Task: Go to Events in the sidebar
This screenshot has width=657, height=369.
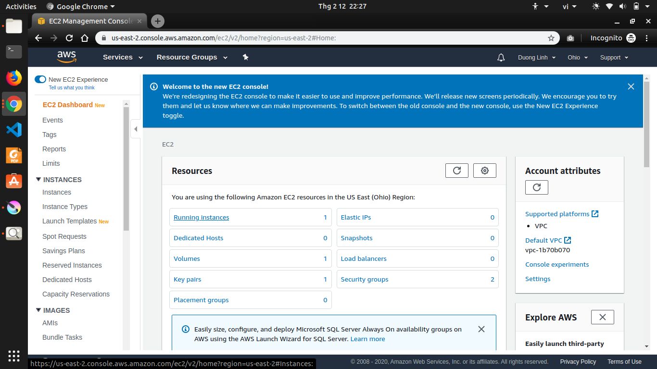Action: 52,120
